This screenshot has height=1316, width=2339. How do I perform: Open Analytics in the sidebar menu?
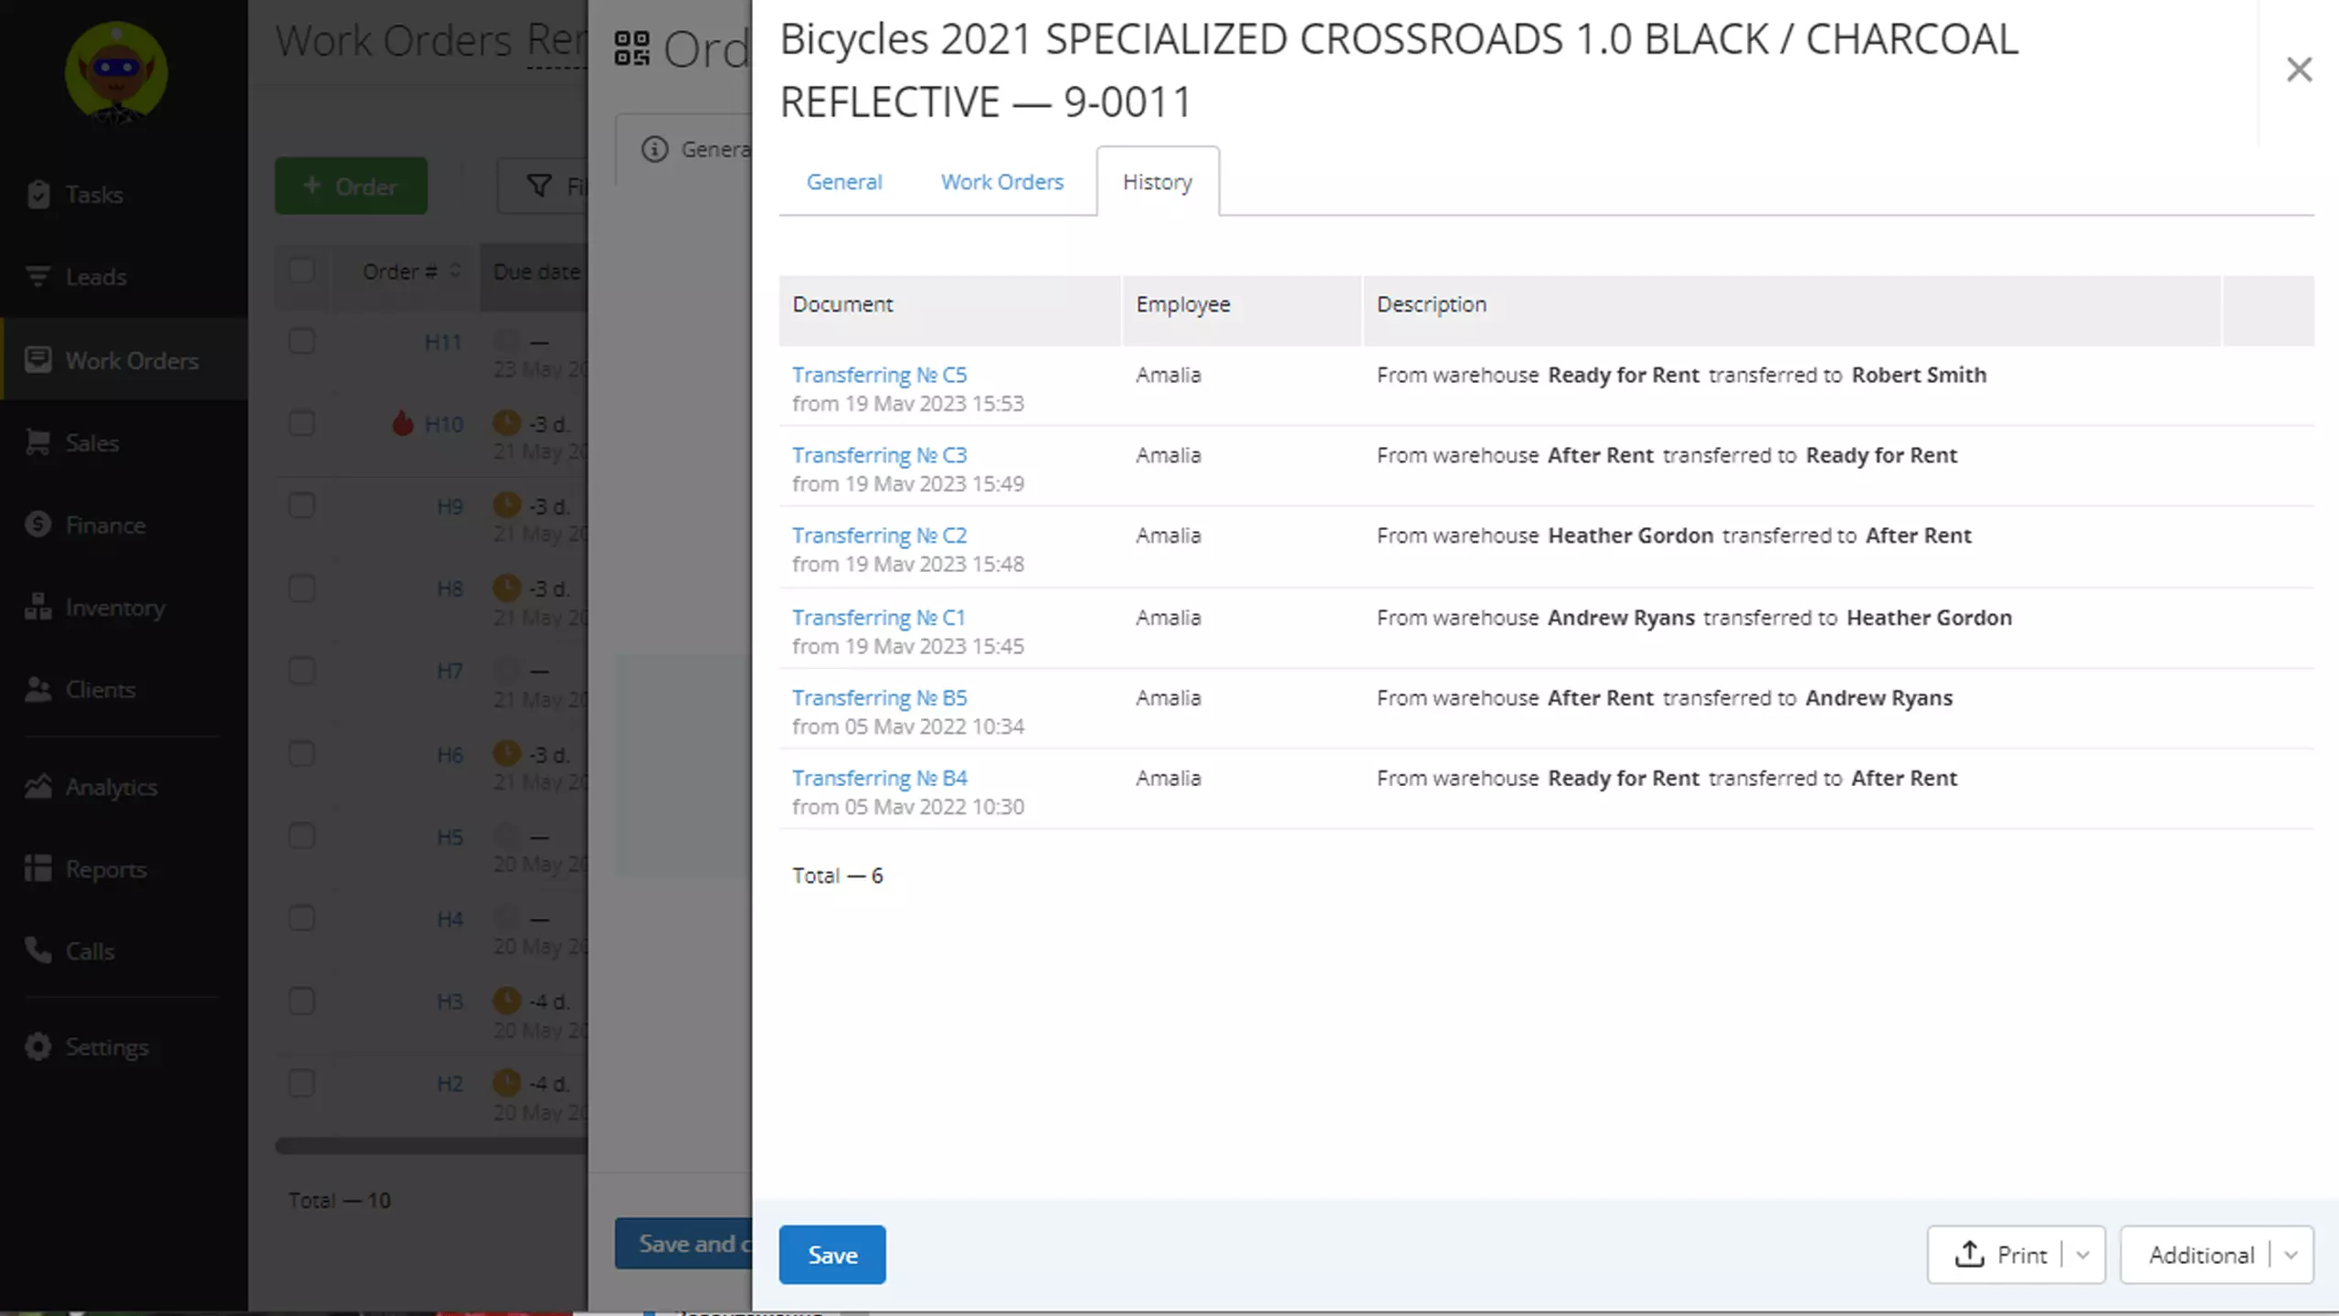point(124,786)
